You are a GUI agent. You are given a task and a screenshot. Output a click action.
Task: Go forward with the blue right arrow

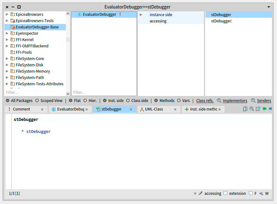(x=270, y=109)
